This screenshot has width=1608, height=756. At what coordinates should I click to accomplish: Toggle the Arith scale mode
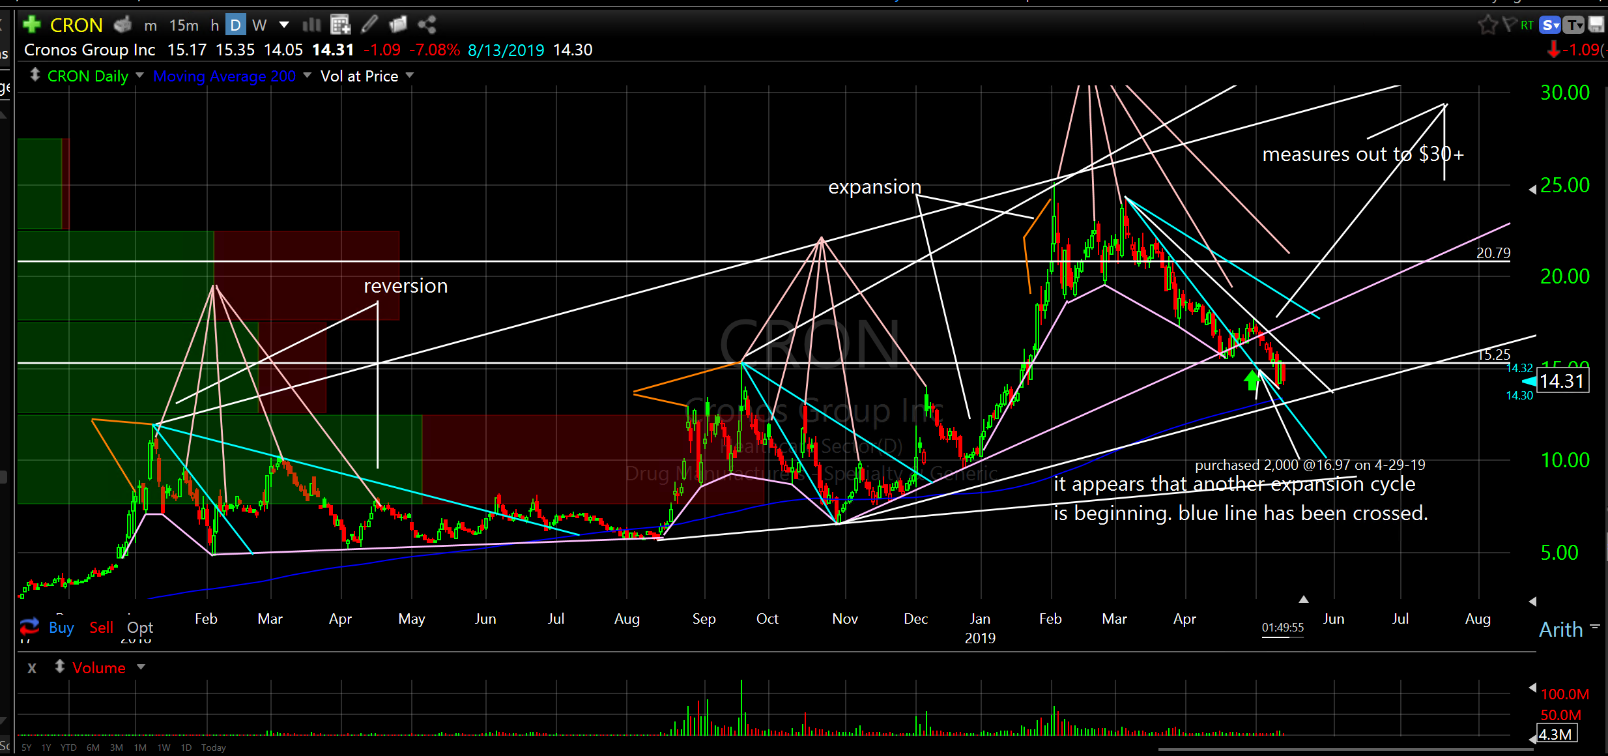pos(1560,630)
